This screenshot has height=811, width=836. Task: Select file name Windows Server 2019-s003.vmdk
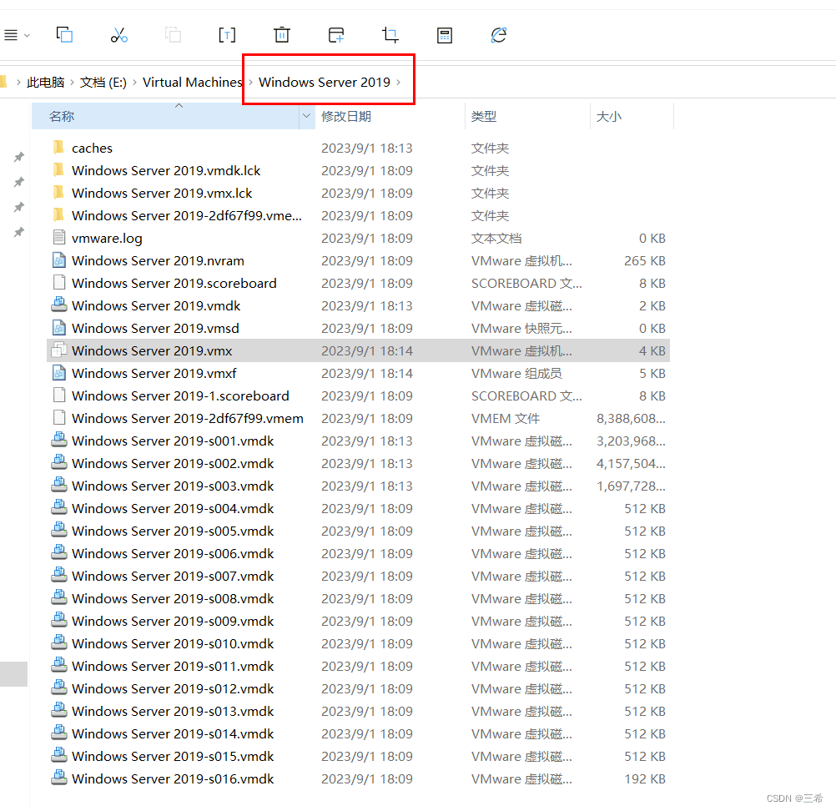[173, 486]
